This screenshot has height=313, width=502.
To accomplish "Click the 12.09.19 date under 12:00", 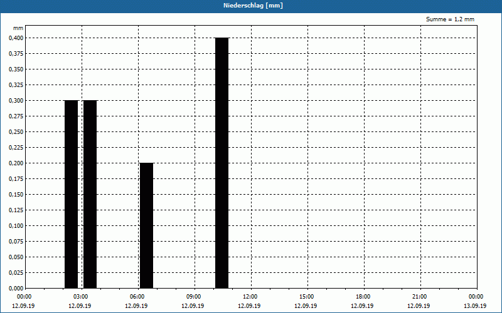I will [x=249, y=306].
